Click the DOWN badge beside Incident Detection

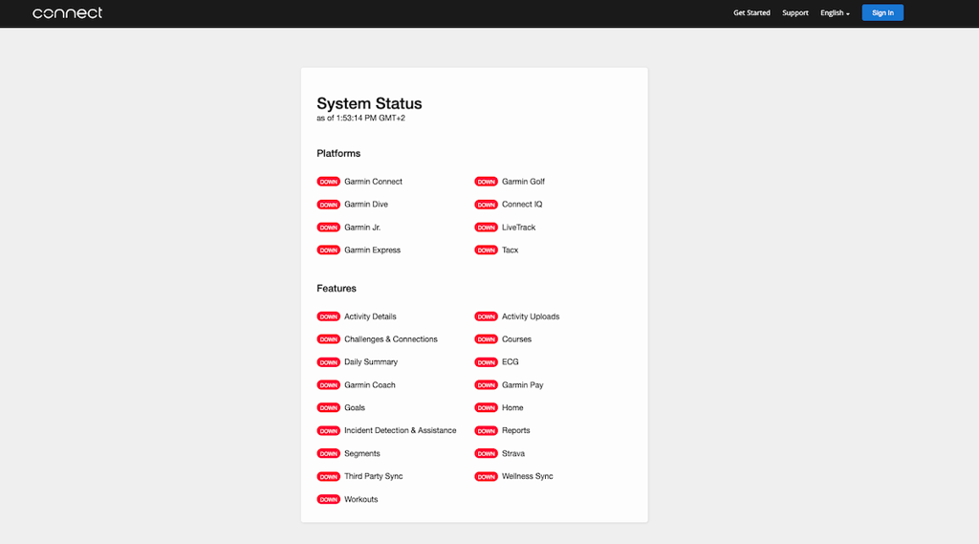329,431
